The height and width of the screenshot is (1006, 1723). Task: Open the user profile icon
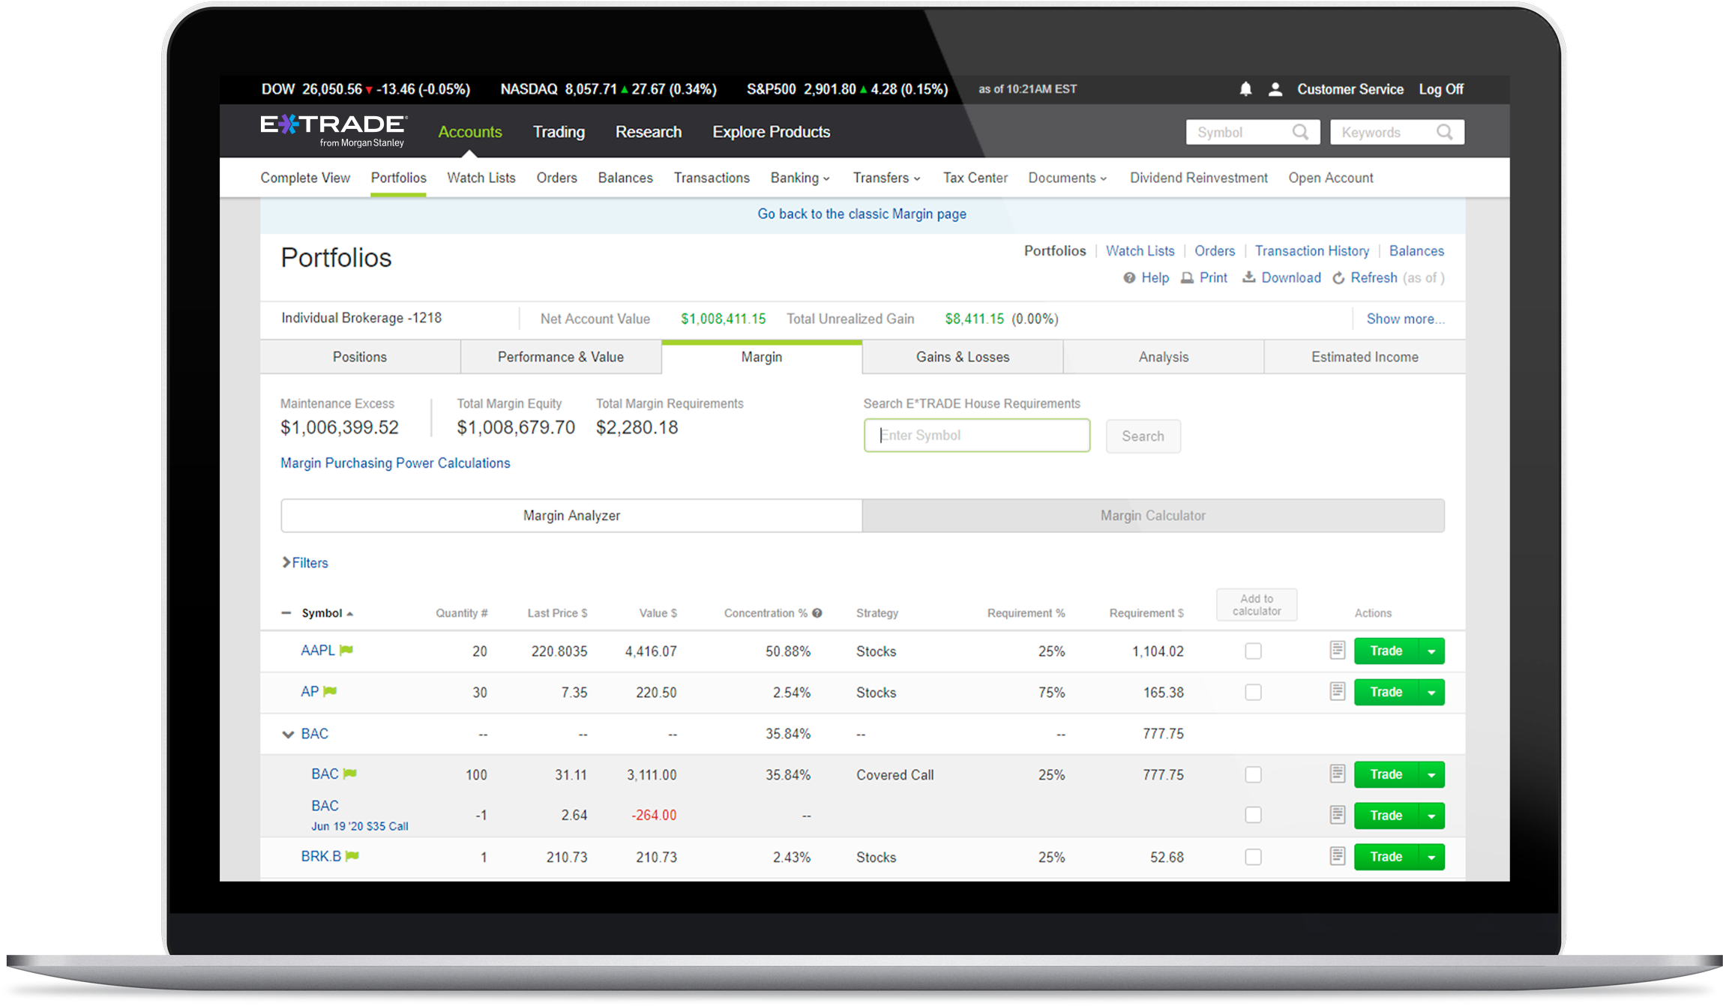[1275, 89]
